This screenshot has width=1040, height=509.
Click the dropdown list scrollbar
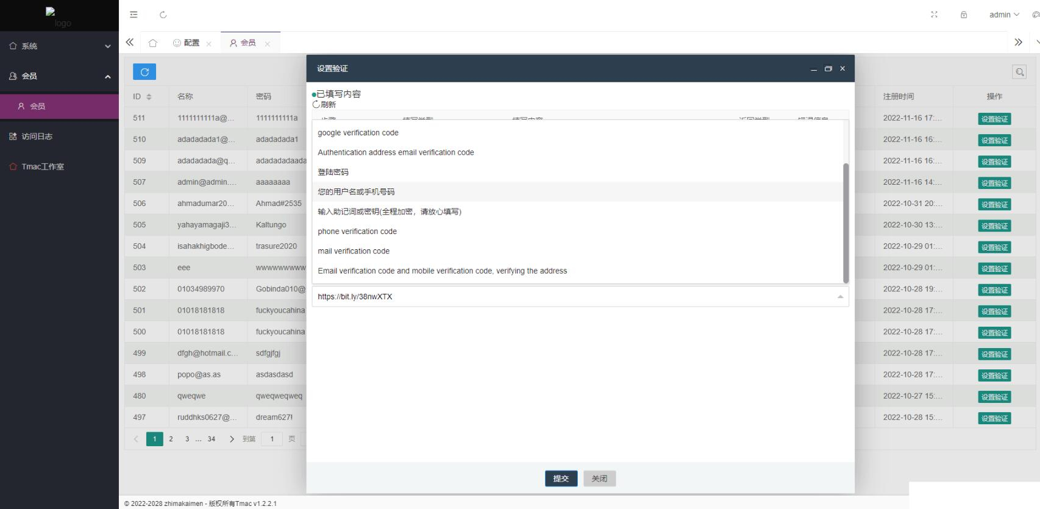[x=846, y=222]
